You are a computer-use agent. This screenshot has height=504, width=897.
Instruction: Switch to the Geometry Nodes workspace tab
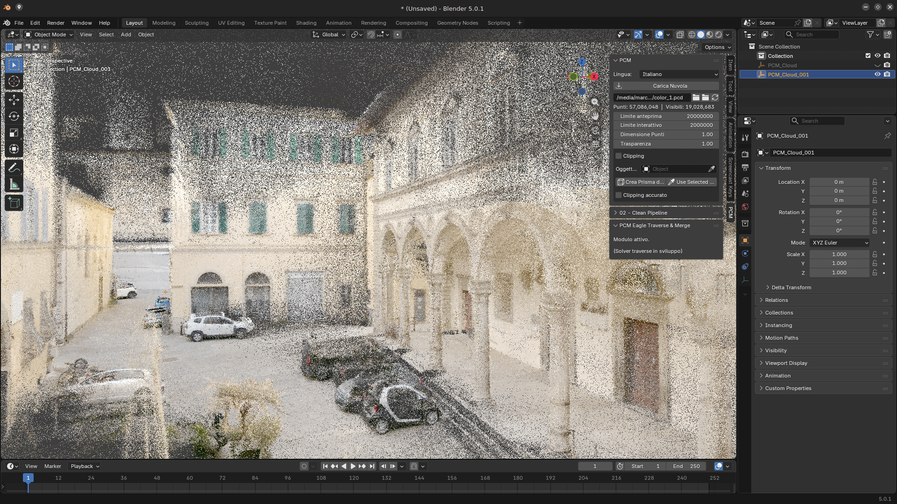tap(457, 23)
